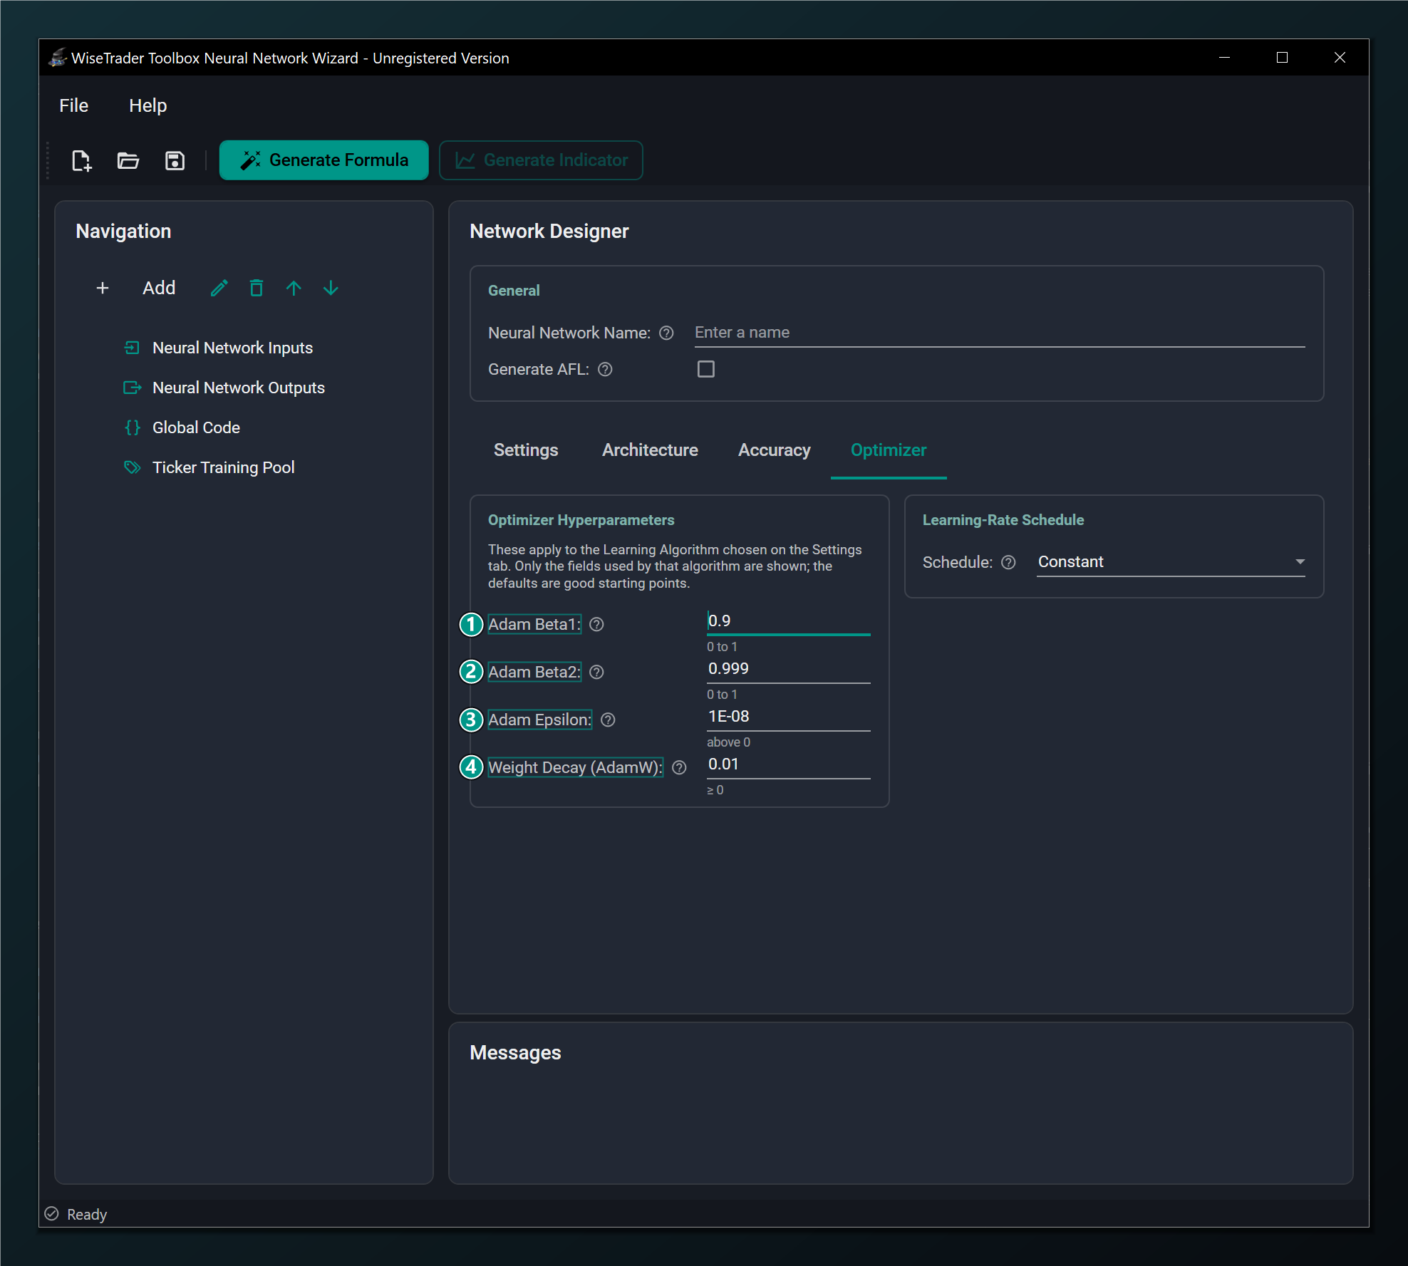Click the Adam Epsilon value field
Screen dimensions: 1408x1266
pos(789,717)
